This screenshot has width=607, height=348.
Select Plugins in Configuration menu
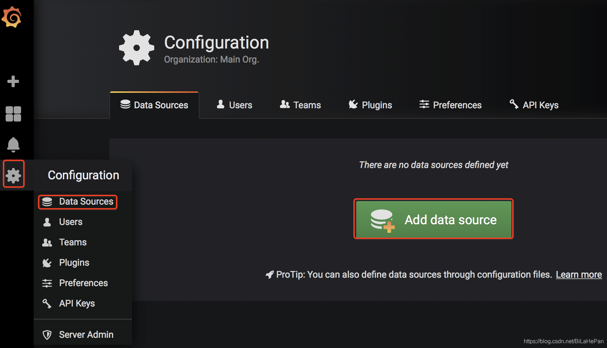click(66, 263)
